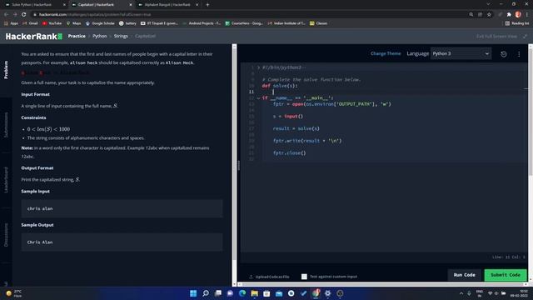
Task: Click Exit Full Screen View
Action: point(496,36)
